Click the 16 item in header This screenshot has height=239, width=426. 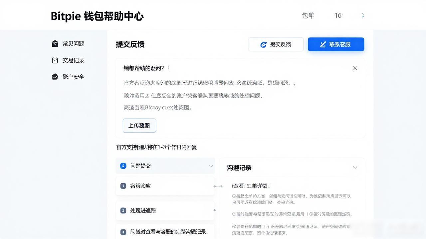click(x=339, y=16)
